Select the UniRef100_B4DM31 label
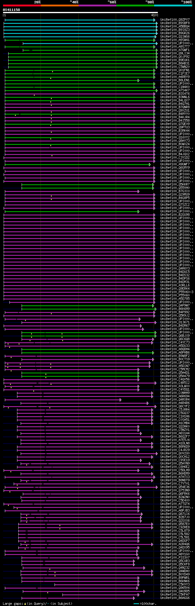 [175, 282]
